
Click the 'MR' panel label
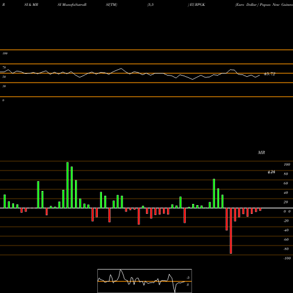(261, 152)
